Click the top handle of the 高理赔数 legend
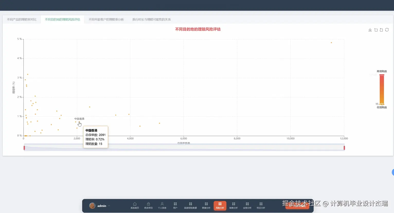The height and width of the screenshot is (213, 394). pyautogui.click(x=382, y=75)
